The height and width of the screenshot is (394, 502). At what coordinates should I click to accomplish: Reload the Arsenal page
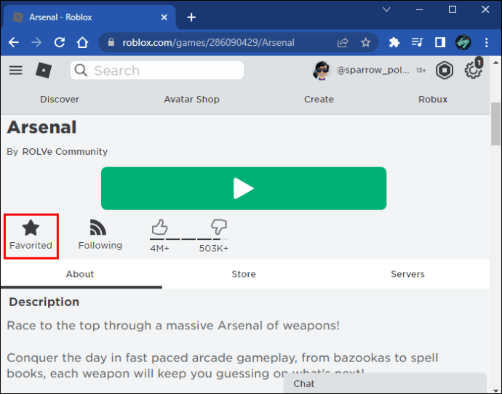pos(60,42)
